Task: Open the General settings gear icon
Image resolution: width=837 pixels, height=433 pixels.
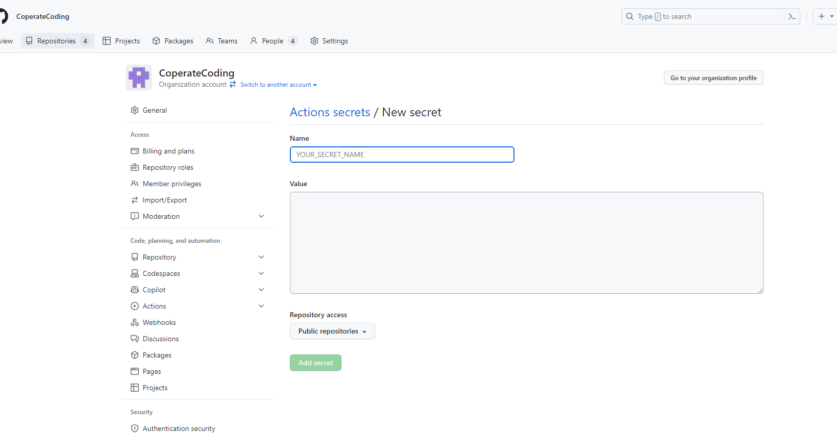Action: point(135,110)
